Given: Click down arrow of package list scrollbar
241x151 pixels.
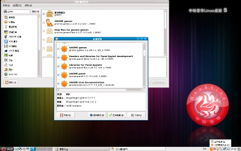Looking at the screenshot, I should [x=165, y=55].
